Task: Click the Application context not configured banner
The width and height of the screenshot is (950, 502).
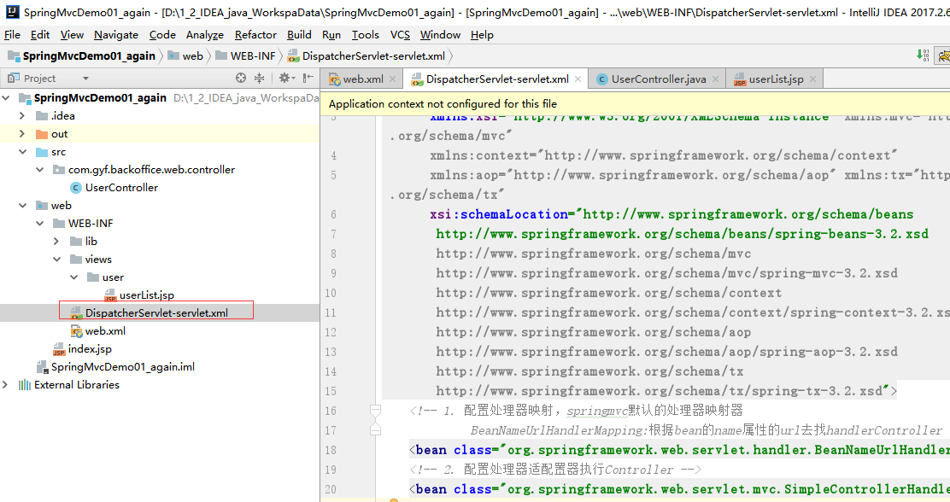Action: [x=635, y=103]
